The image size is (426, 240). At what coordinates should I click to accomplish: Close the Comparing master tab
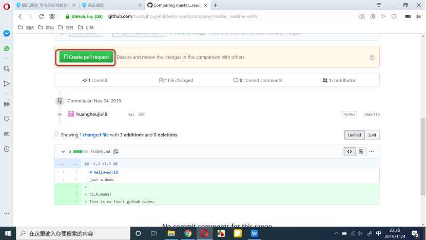[x=206, y=5]
